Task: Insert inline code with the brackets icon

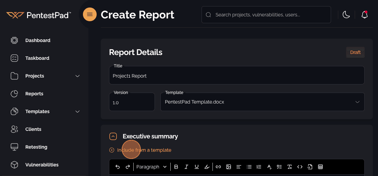Action: pyautogui.click(x=300, y=167)
